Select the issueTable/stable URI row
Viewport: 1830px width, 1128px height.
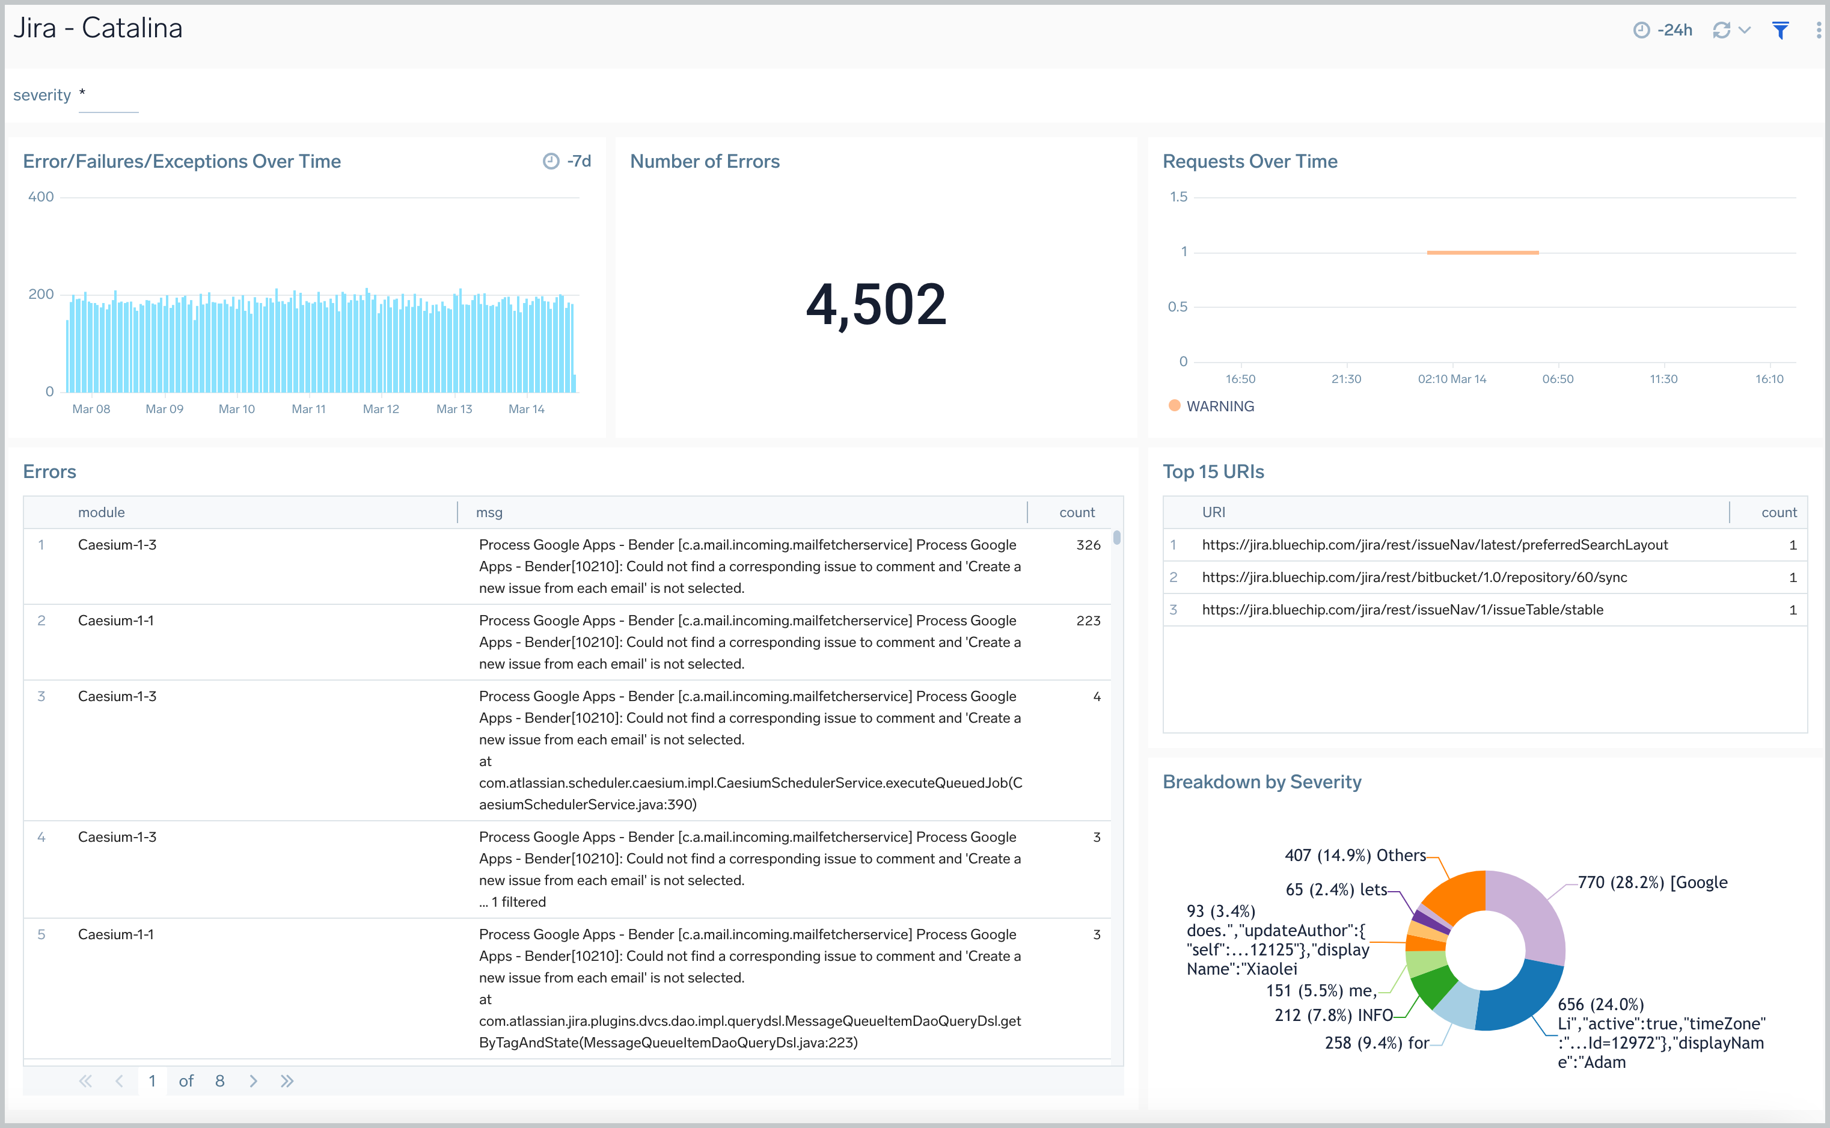pos(1485,610)
